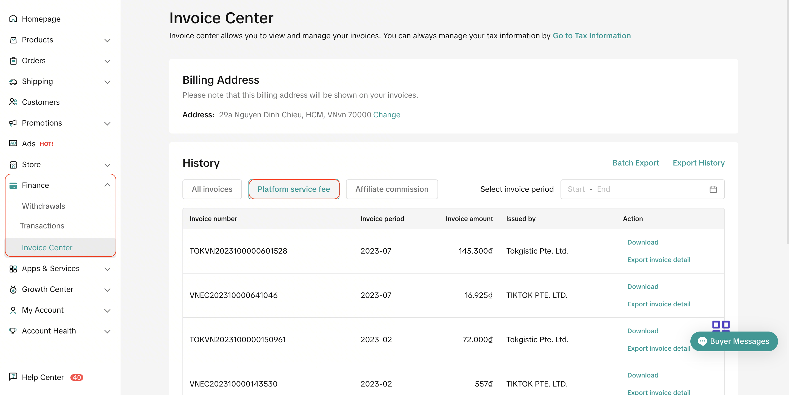Open Withdrawals under Finance

click(44, 206)
